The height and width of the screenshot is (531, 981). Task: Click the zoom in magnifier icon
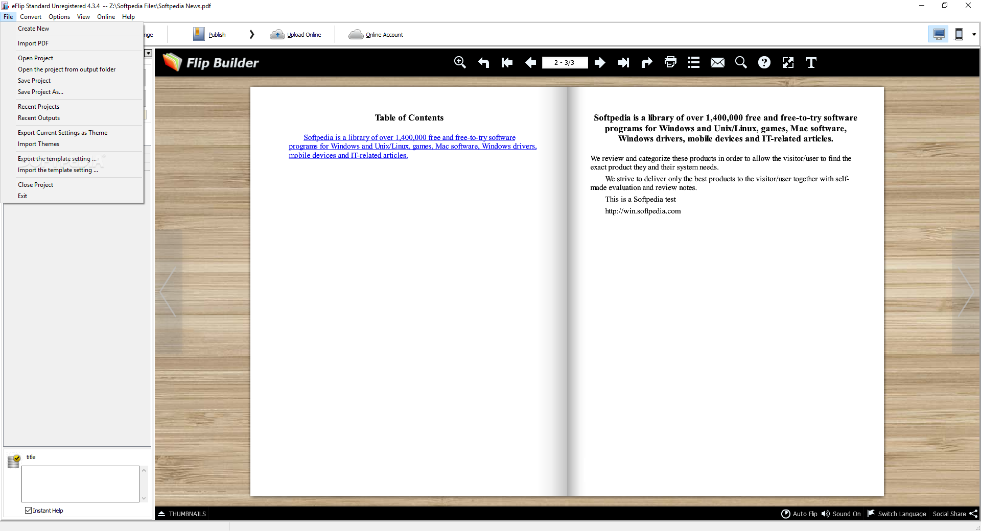460,62
